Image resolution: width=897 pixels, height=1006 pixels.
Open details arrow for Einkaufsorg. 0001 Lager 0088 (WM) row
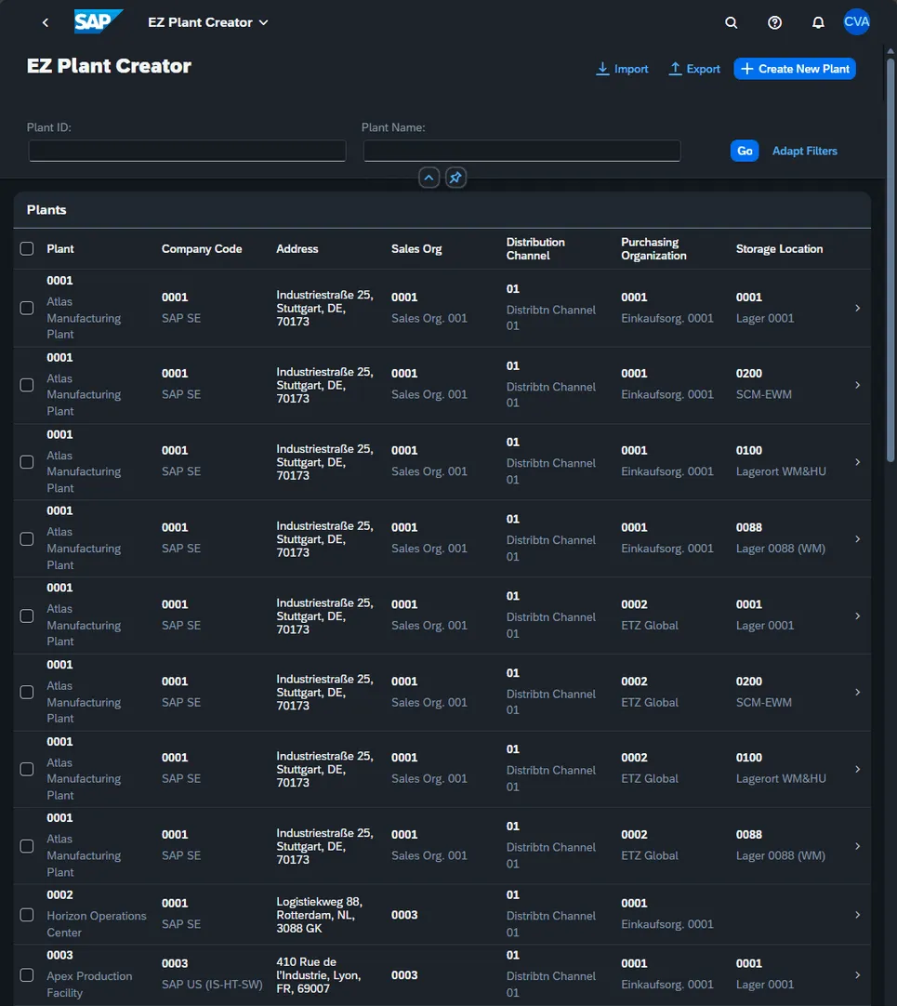click(857, 539)
